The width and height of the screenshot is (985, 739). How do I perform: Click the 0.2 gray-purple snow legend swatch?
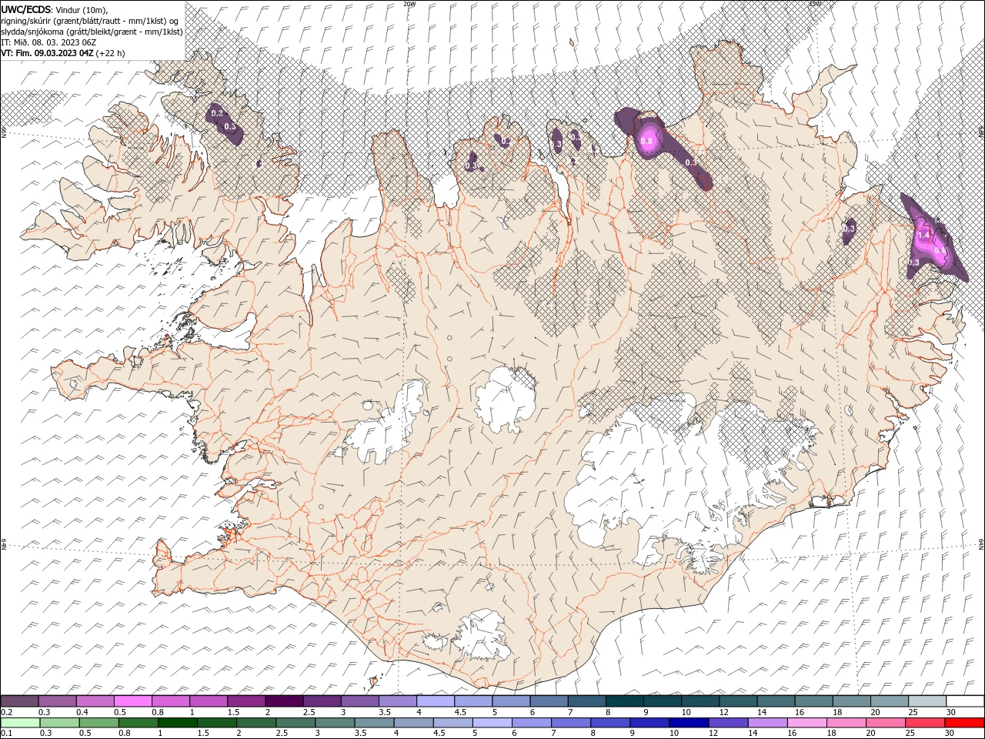click(x=20, y=701)
